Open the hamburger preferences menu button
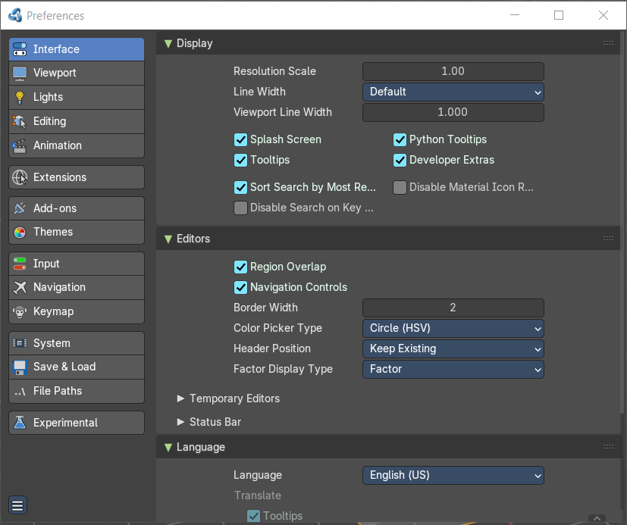The width and height of the screenshot is (627, 525). click(17, 506)
